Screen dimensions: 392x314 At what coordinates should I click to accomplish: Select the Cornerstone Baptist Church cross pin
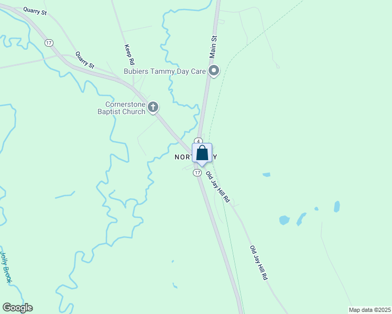[x=153, y=108]
